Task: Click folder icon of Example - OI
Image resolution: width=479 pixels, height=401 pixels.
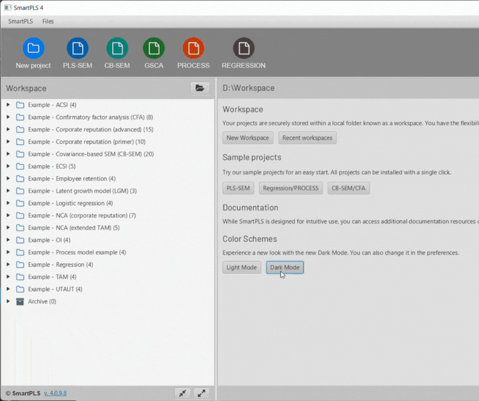Action: point(20,240)
